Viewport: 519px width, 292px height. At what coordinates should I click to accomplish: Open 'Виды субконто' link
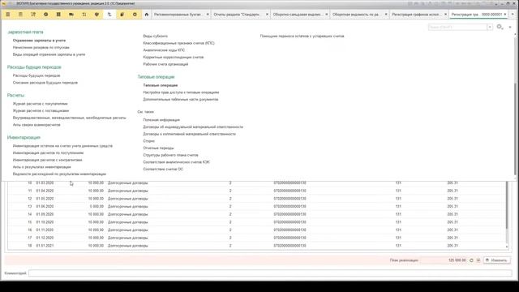tap(155, 36)
